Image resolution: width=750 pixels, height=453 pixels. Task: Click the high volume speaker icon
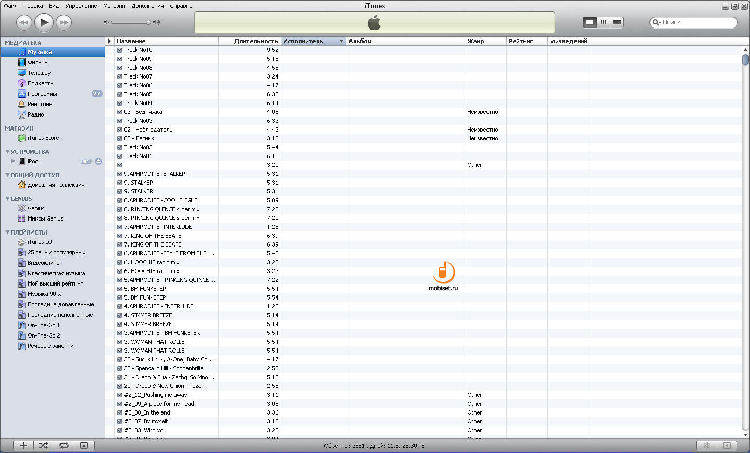157,22
